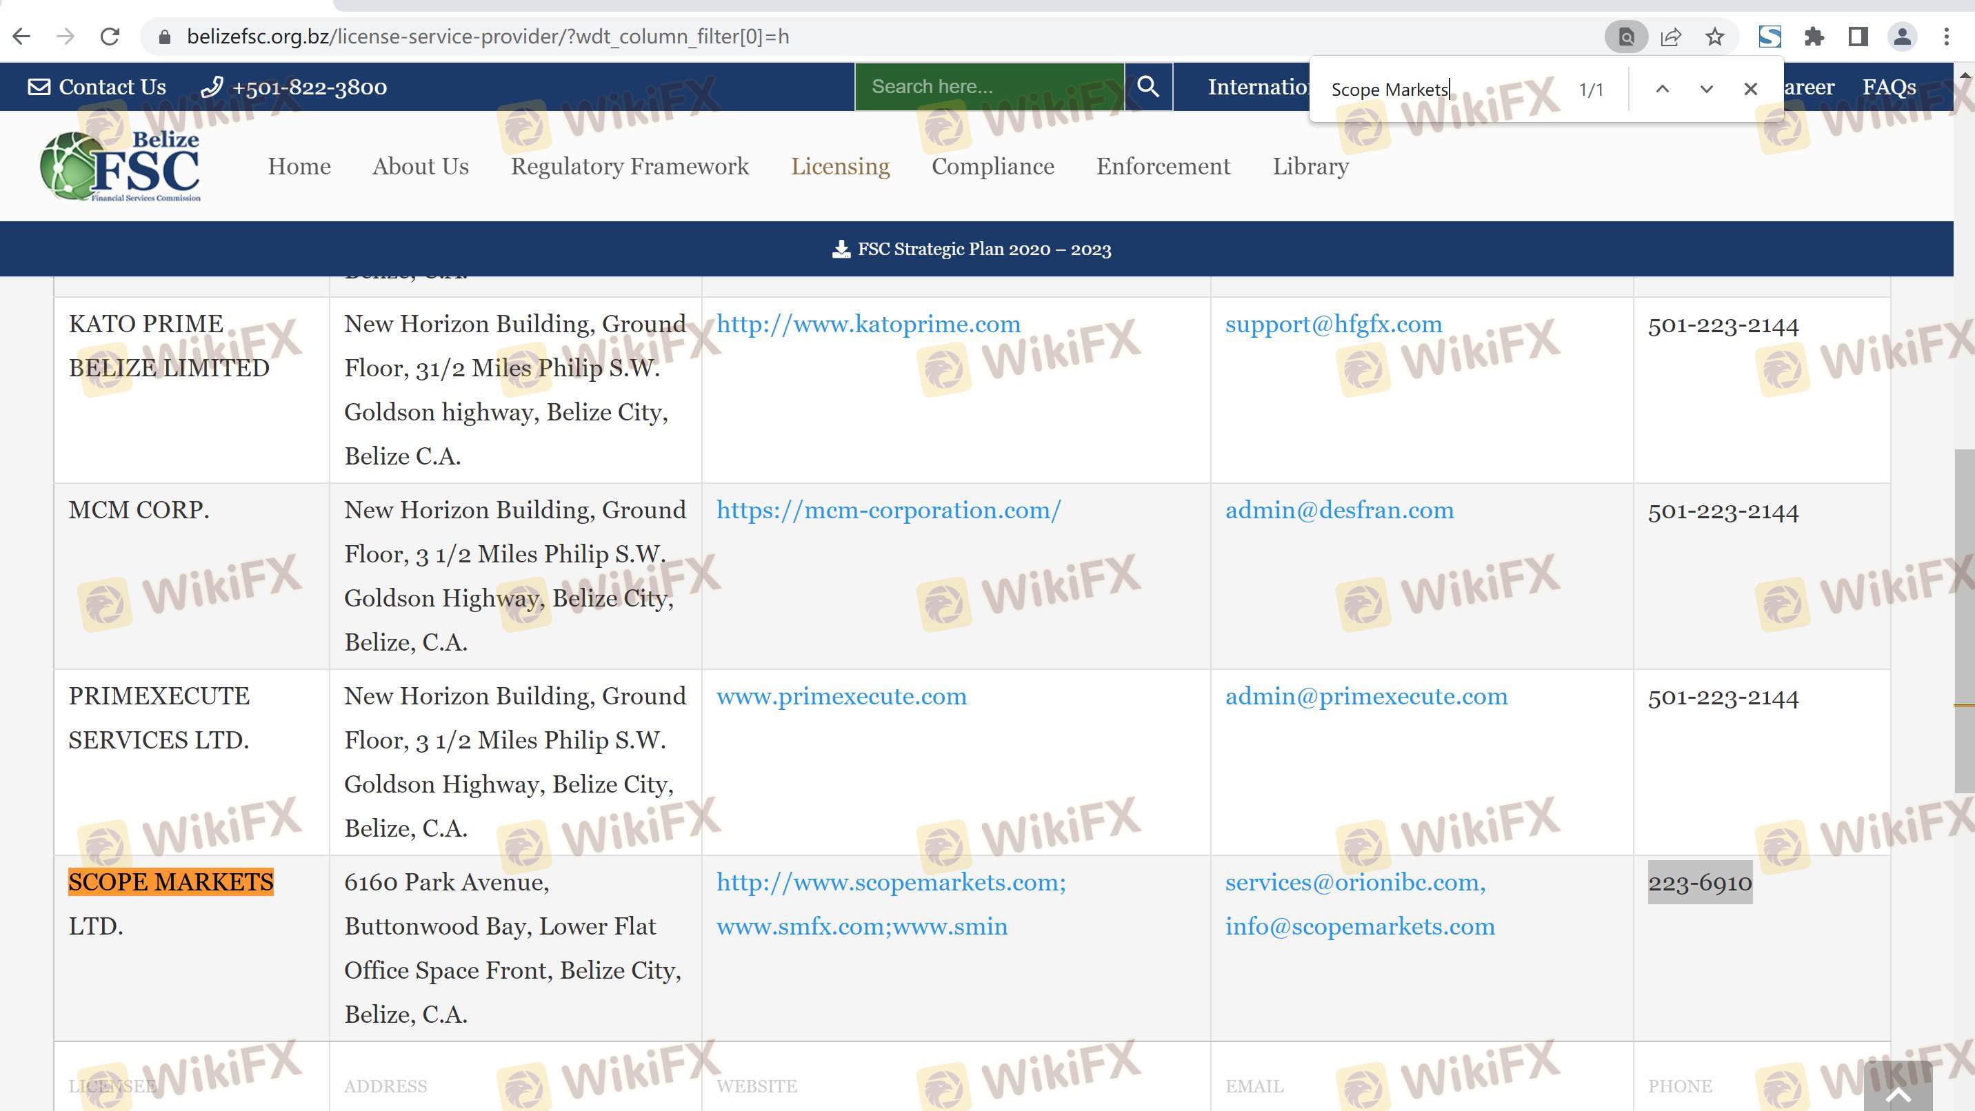
Task: Click the browser reload icon
Action: pyautogui.click(x=110, y=37)
